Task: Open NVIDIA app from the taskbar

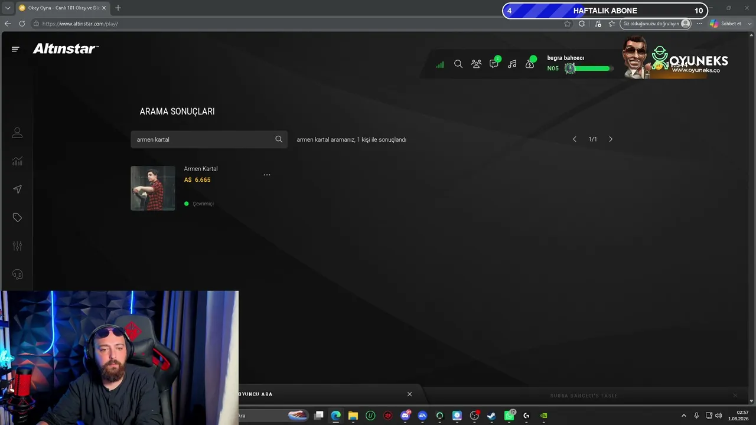Action: [x=543, y=416]
